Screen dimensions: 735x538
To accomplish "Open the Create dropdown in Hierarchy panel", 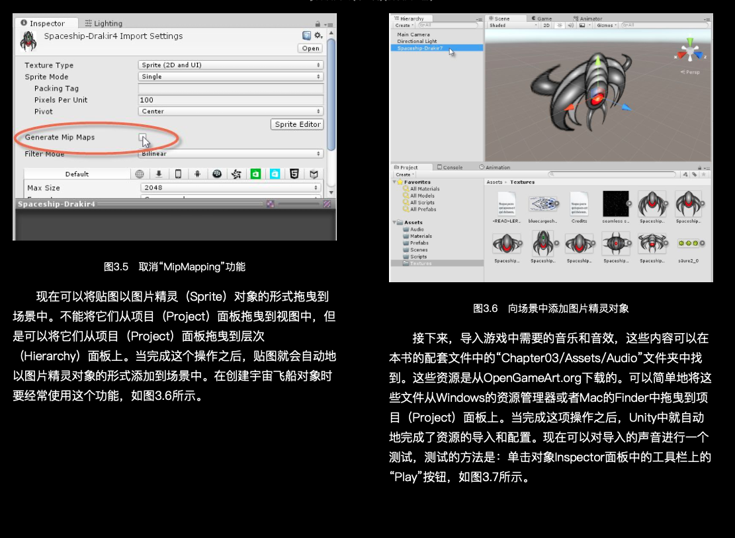I will click(x=404, y=25).
